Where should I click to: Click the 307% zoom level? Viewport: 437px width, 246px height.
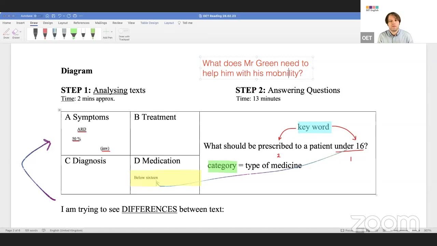pyautogui.click(x=427, y=231)
